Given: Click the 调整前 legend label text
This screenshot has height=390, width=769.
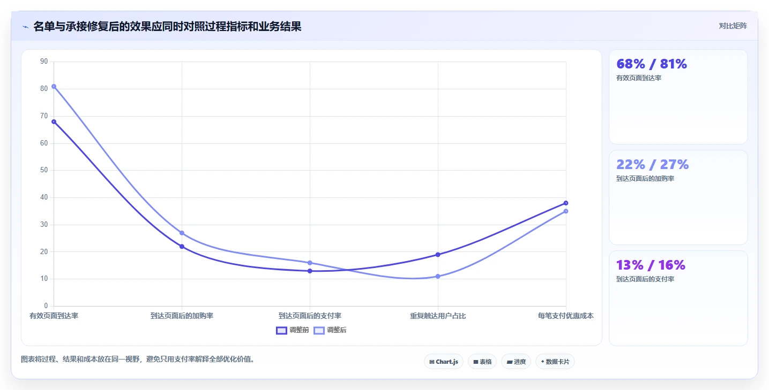Looking at the screenshot, I should pyautogui.click(x=299, y=330).
